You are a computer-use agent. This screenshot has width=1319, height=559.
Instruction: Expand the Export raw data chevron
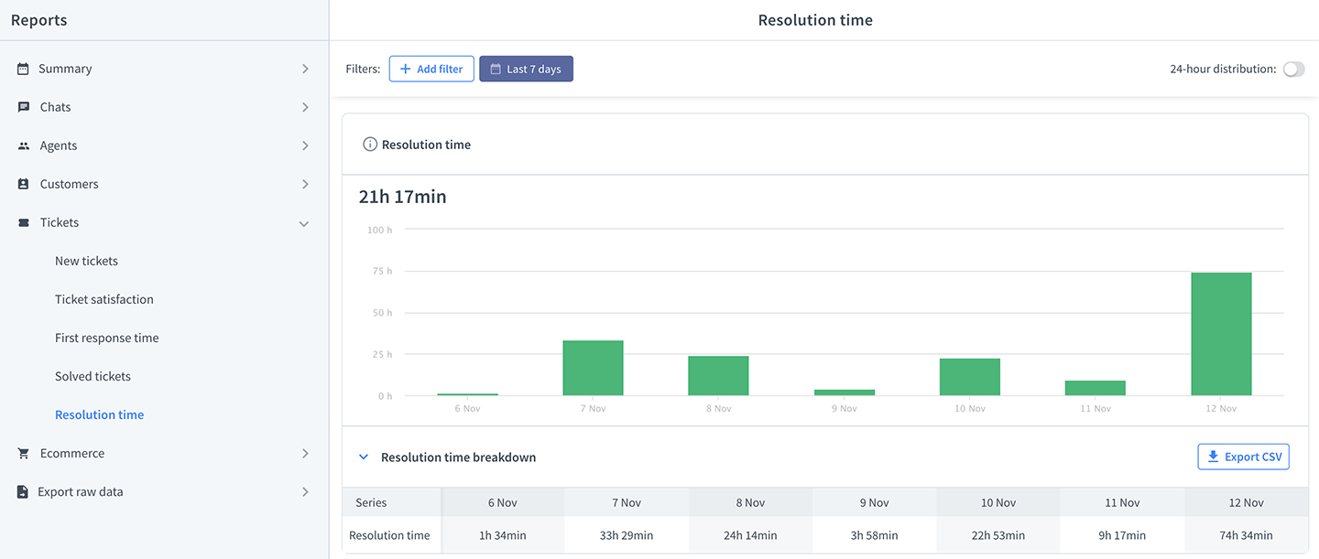tap(305, 491)
